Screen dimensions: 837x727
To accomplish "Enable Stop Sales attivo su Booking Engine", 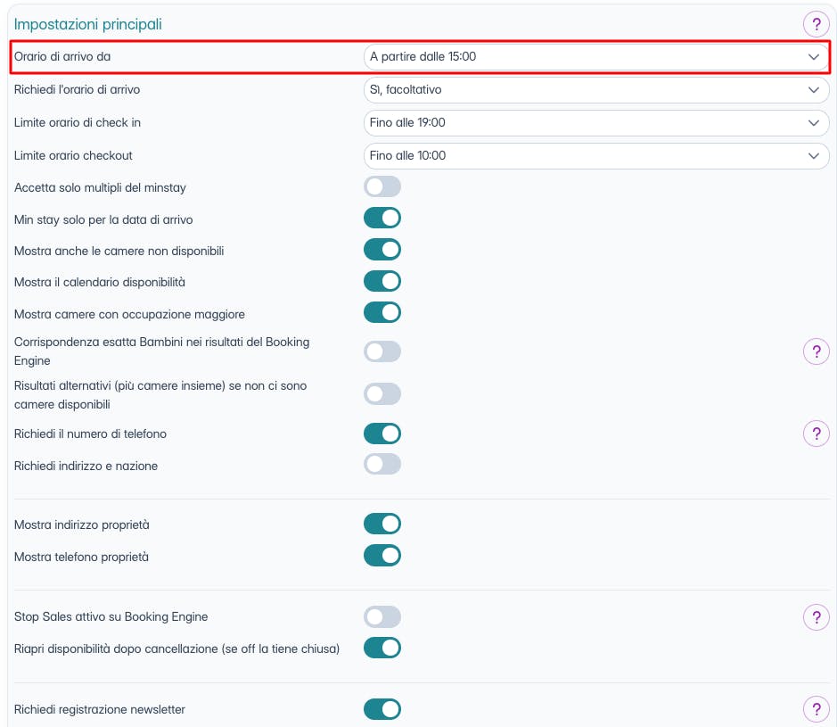I will coord(382,616).
